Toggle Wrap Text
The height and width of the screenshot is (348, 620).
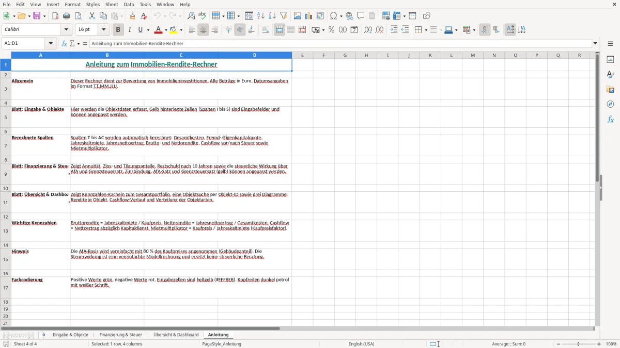[266, 30]
